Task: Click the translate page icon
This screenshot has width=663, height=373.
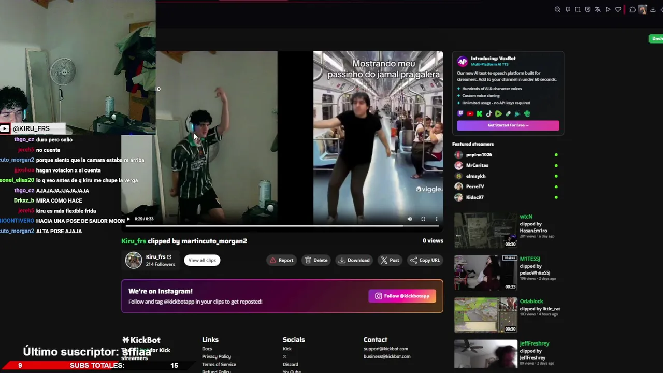Action: point(598,9)
